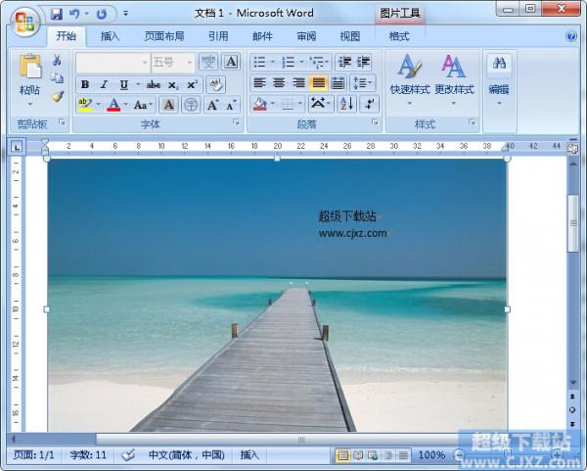Screen dimensions: 587x471
Task: Apply paragraph shading fill color
Action: [260, 104]
